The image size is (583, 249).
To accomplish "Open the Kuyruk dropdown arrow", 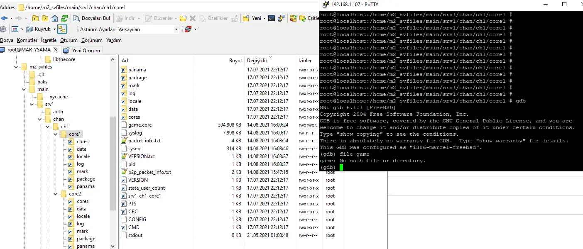I will [54, 29].
